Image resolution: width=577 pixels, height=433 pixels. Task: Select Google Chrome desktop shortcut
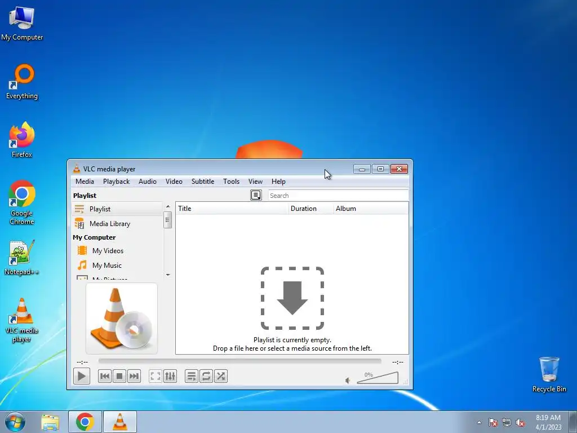tap(22, 202)
